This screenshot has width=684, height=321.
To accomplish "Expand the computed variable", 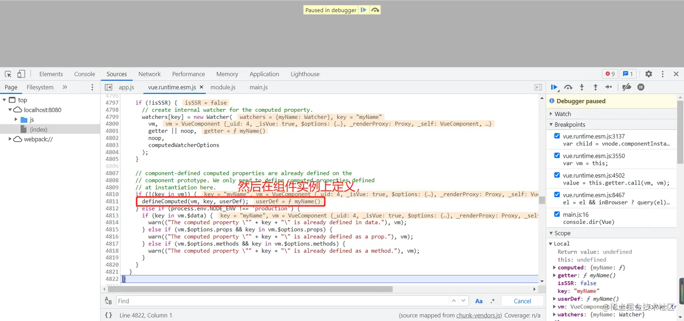I will tap(555, 268).
